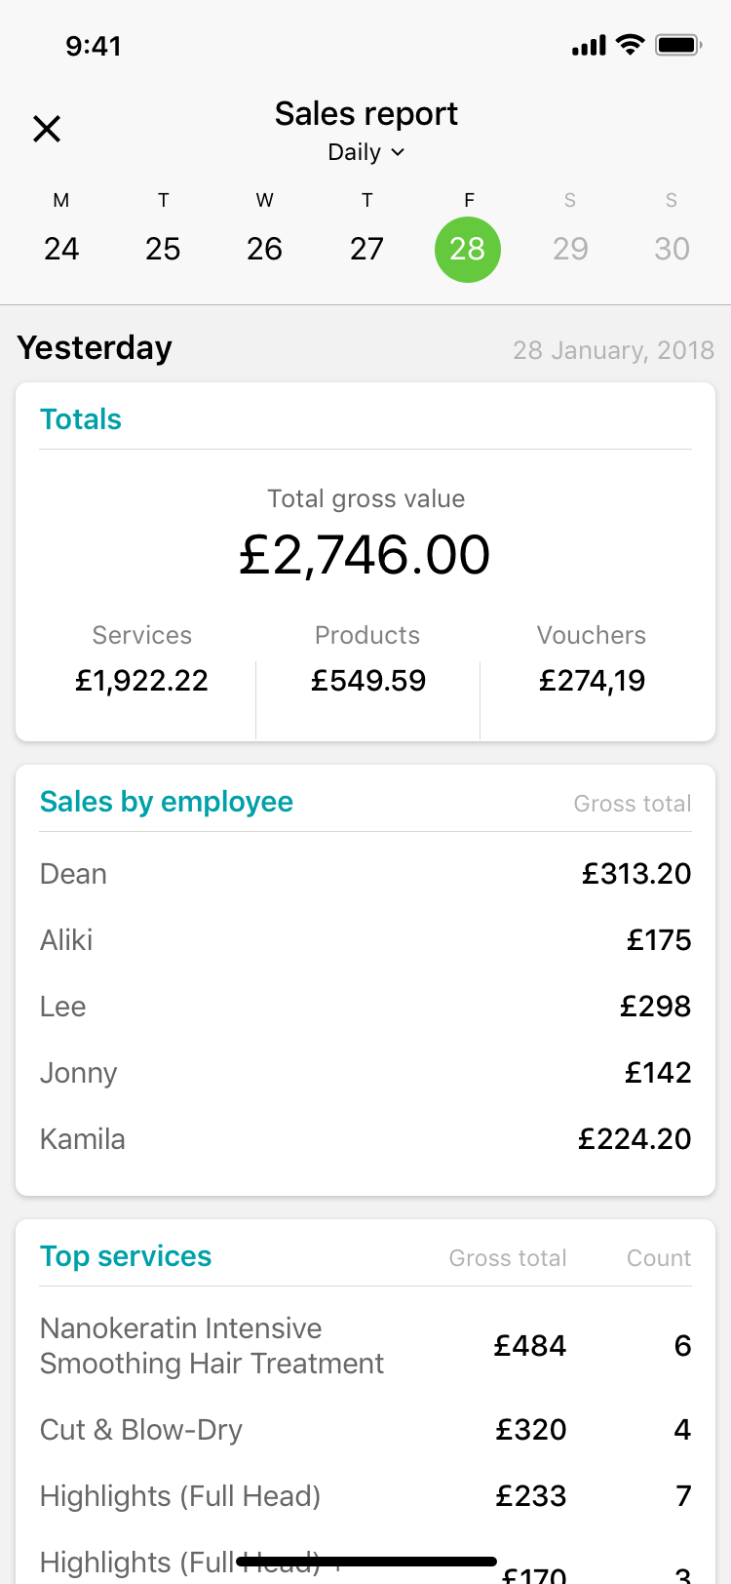Open Dean's sales row
The height and width of the screenshot is (1584, 731).
click(x=365, y=874)
